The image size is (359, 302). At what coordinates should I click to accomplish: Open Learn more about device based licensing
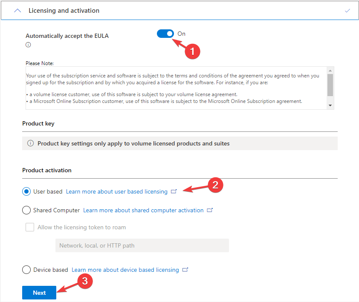click(x=125, y=270)
